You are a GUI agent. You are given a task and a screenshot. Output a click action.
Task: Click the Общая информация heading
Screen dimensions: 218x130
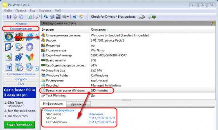[60, 110]
